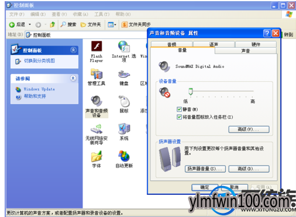Viewport: 296px width, 217px height.
Task: Click the 确定 OK button
Action: pos(205,187)
